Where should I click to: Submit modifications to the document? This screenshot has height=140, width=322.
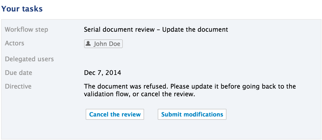pos(192,114)
